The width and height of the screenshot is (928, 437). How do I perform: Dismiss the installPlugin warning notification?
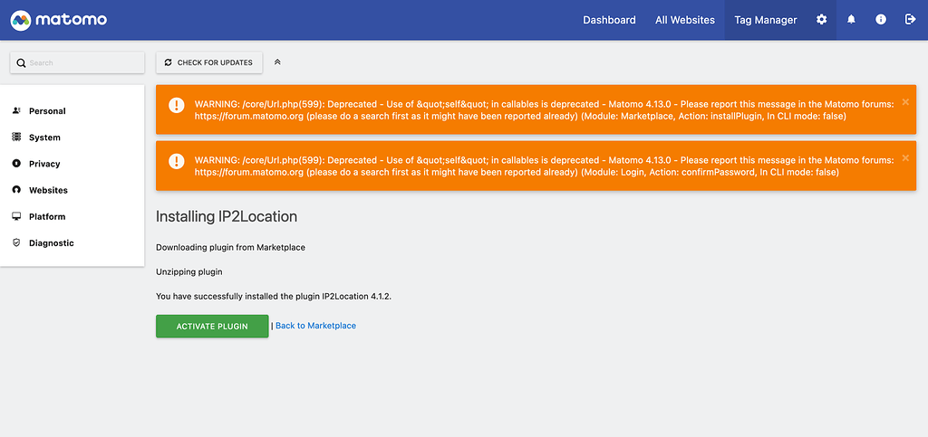[x=905, y=102]
